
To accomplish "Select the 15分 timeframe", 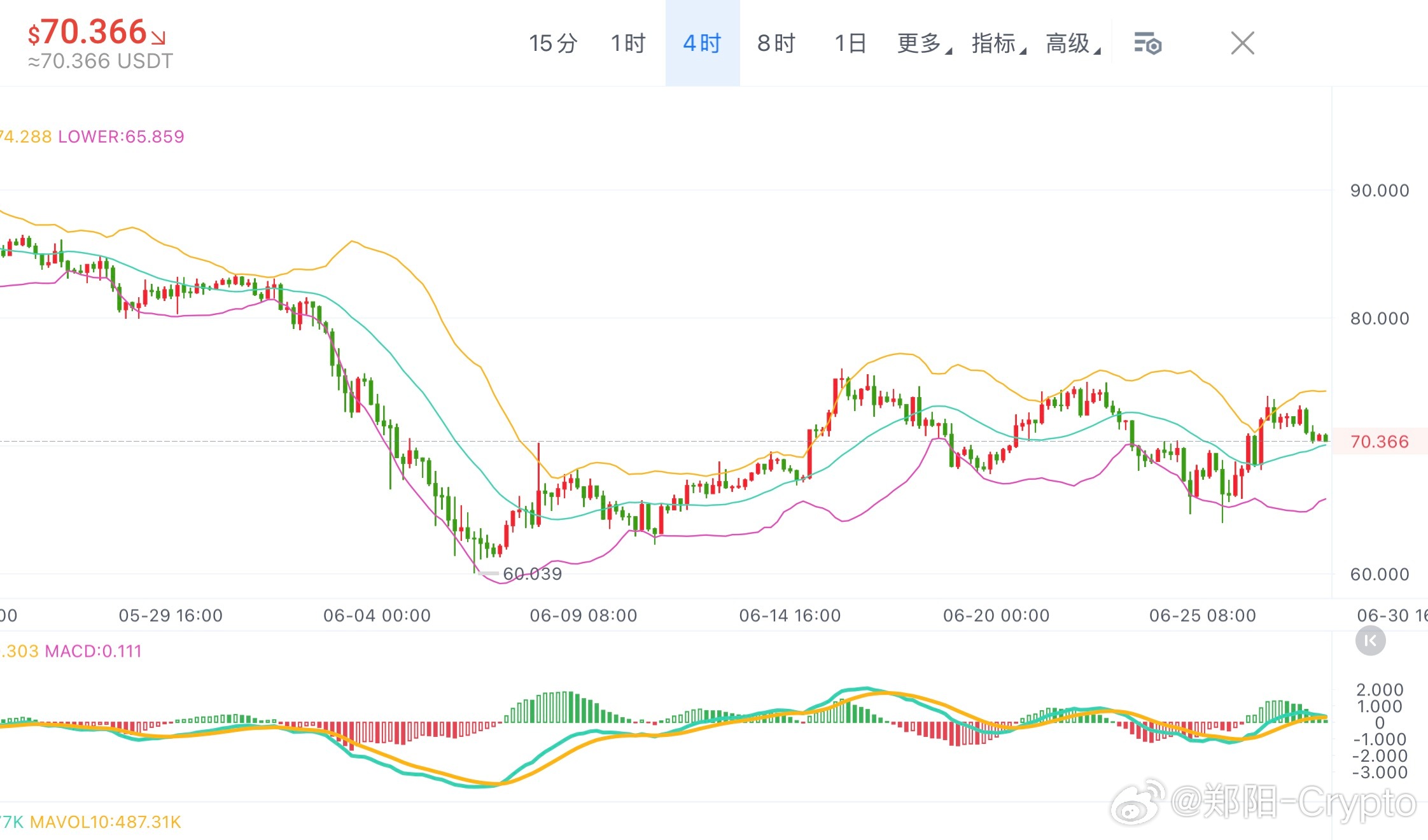I will pos(553,43).
